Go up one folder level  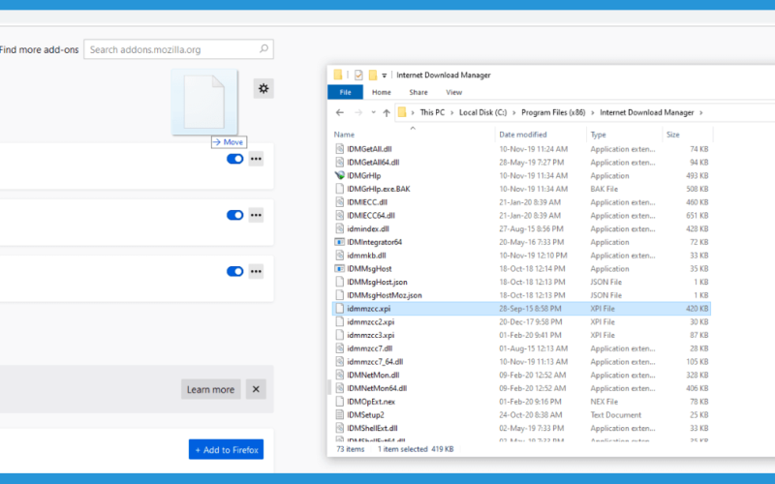pyautogui.click(x=387, y=112)
